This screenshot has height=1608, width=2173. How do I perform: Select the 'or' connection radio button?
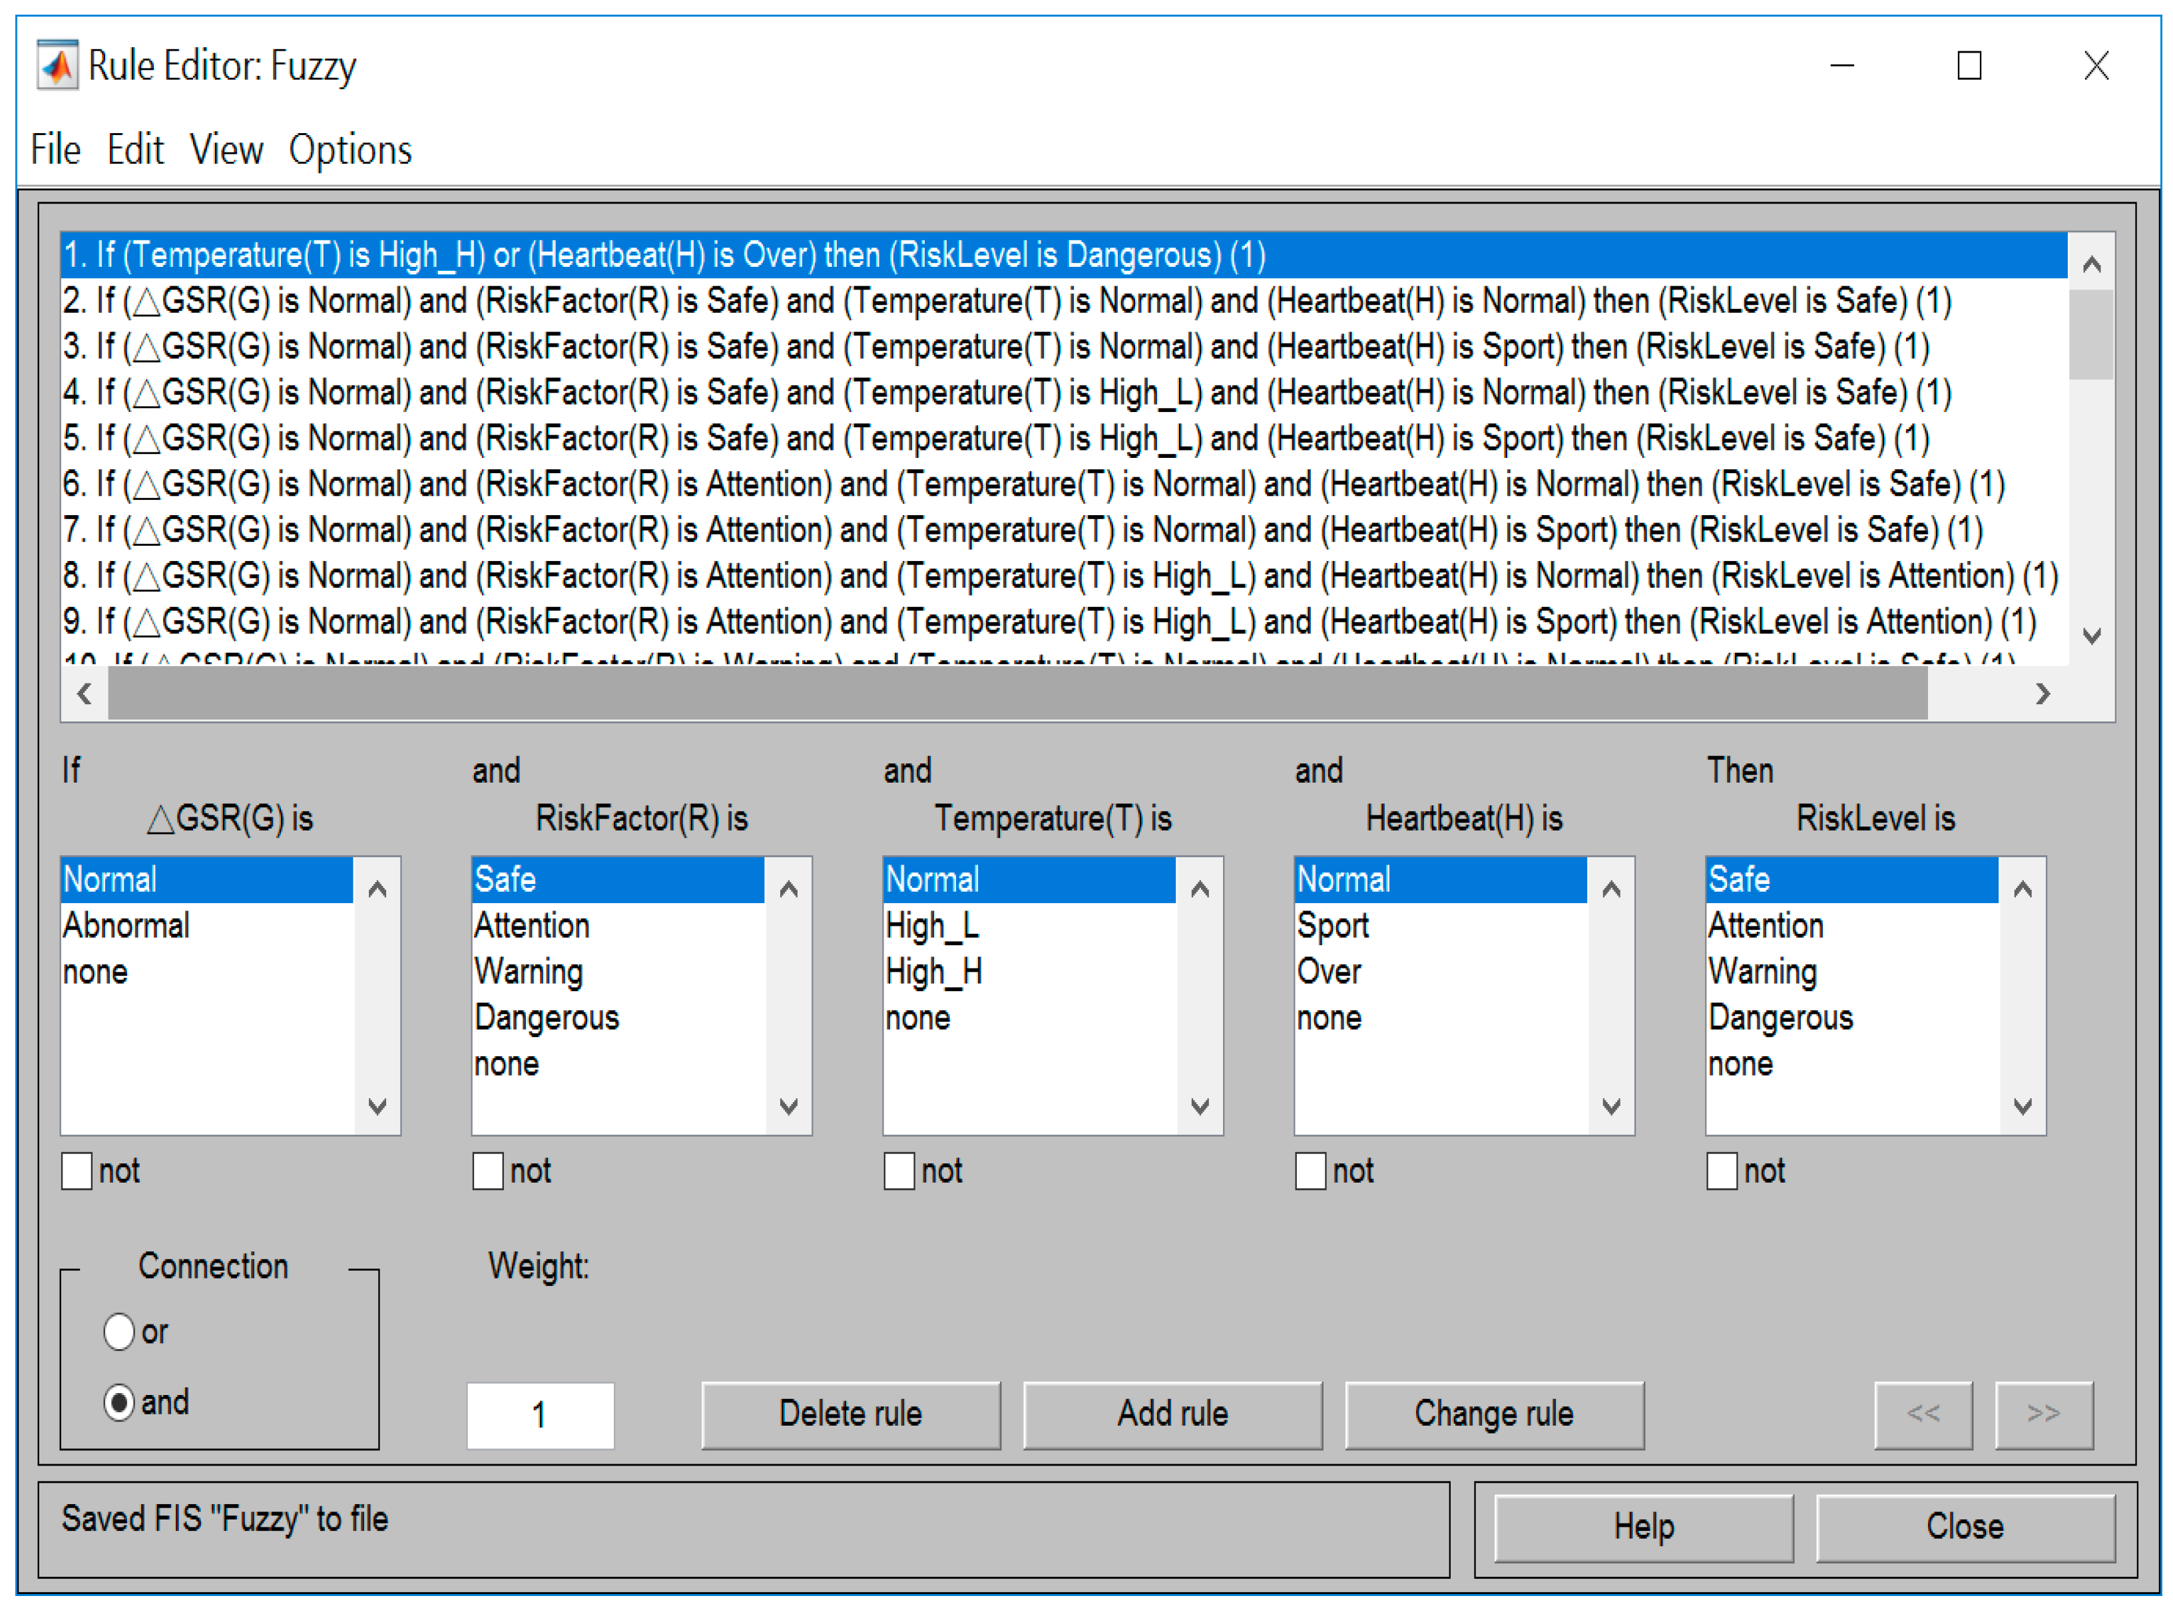pos(119,1332)
